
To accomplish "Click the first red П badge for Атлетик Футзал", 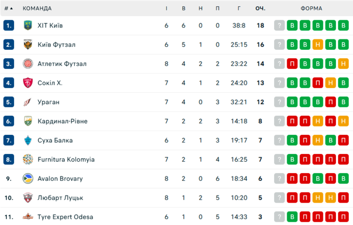I will tap(292, 64).
